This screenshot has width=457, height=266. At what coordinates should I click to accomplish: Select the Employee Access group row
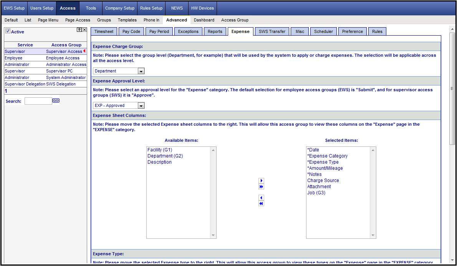(x=45, y=58)
